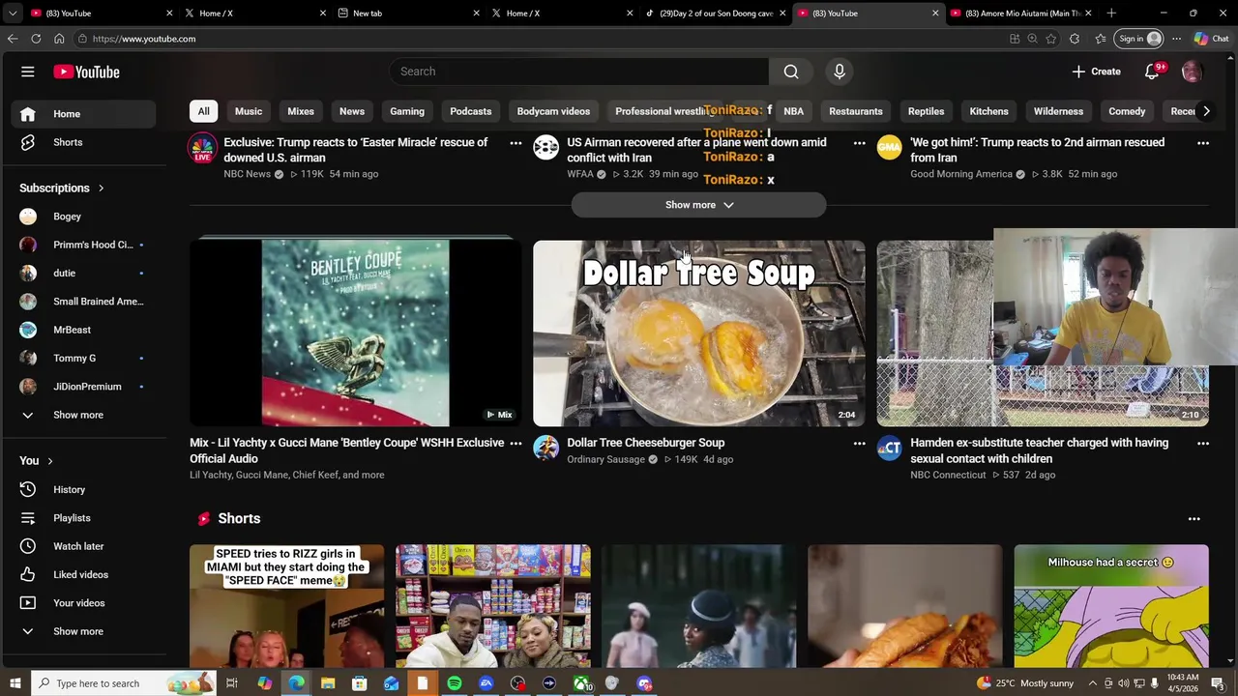Click the search magnifier button
Viewport: 1238px width, 696px height.
pyautogui.click(x=791, y=72)
